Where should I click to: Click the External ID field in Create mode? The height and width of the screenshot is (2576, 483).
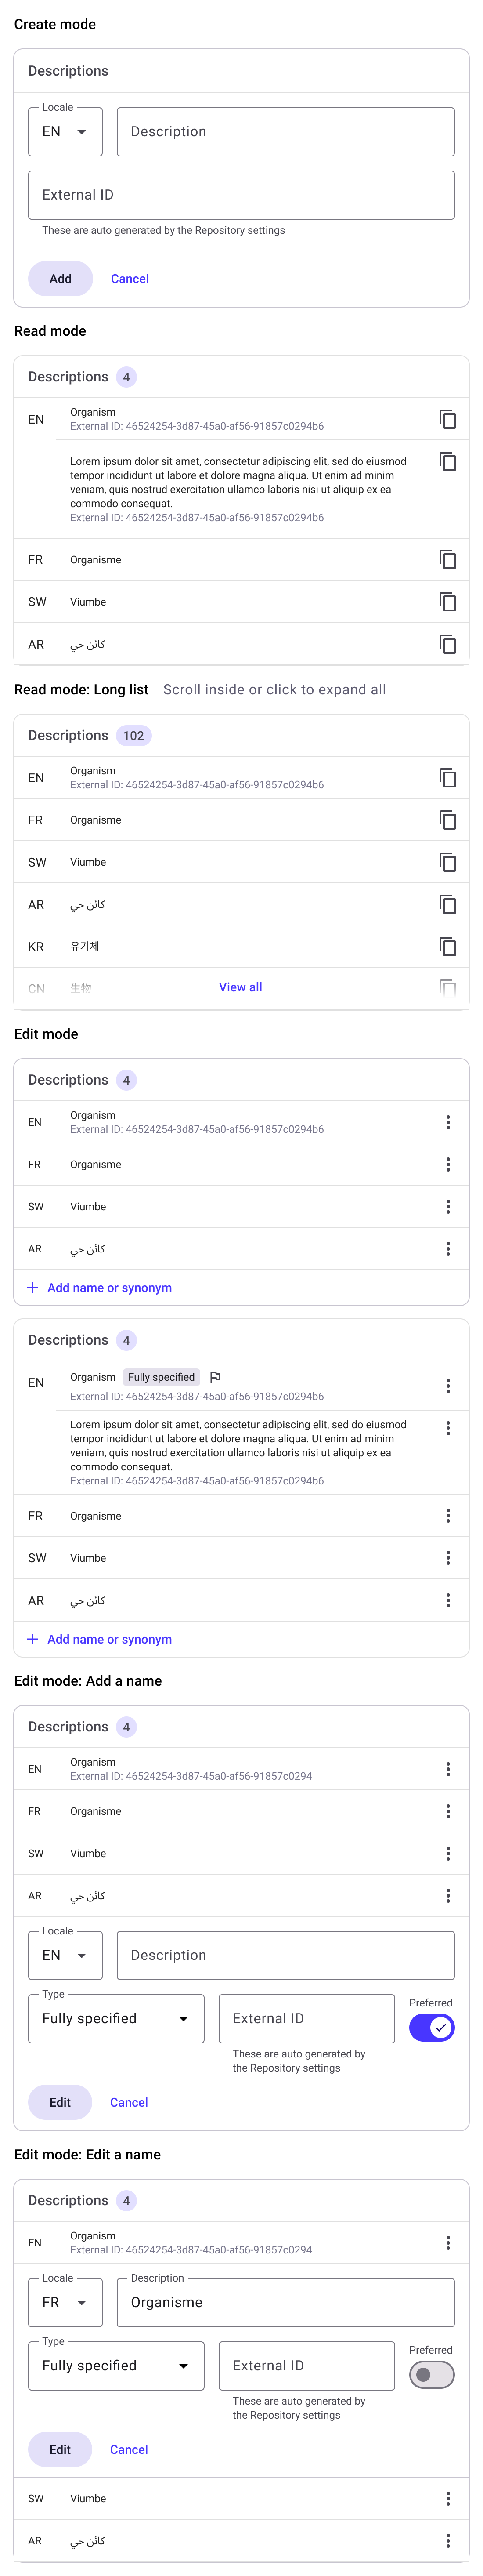pyautogui.click(x=241, y=195)
